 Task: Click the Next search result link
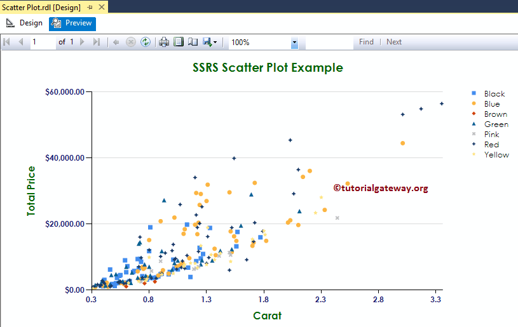point(394,42)
